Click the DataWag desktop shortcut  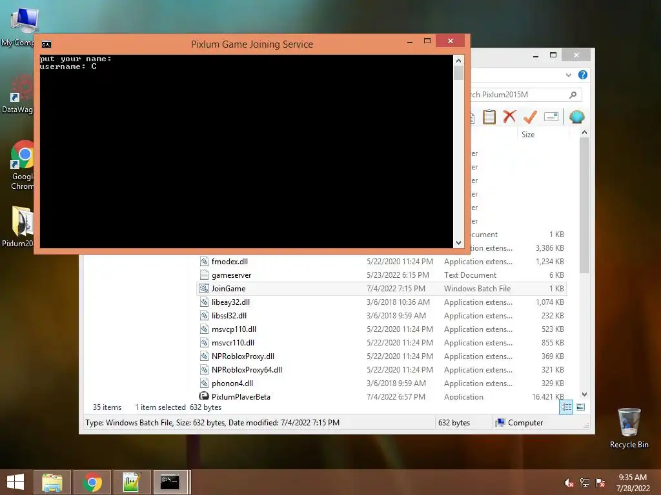tap(17, 94)
